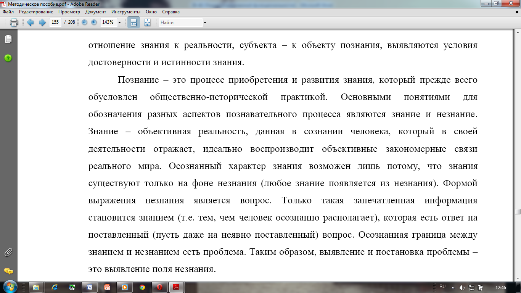521x293 pixels.
Task: Click the RU language indicator
Action: tap(442, 287)
